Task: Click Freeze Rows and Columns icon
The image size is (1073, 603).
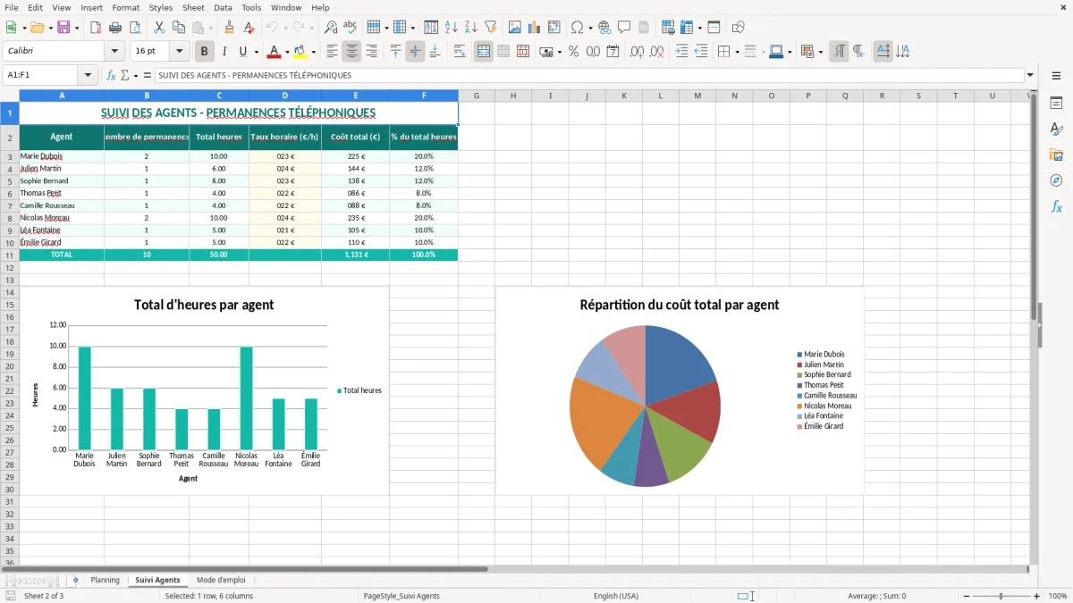Action: point(686,28)
